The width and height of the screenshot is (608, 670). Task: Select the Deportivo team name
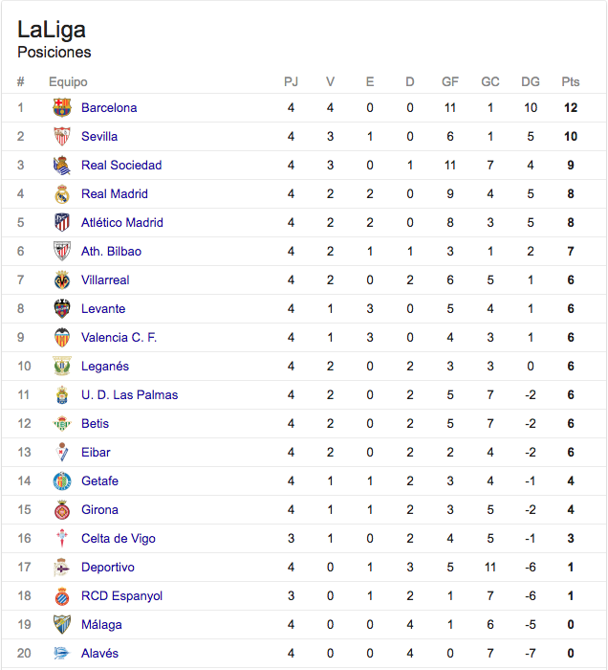(x=107, y=567)
